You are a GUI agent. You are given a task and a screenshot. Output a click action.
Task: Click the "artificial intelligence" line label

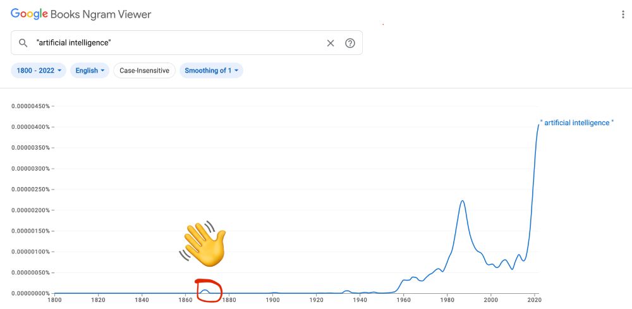tap(577, 123)
